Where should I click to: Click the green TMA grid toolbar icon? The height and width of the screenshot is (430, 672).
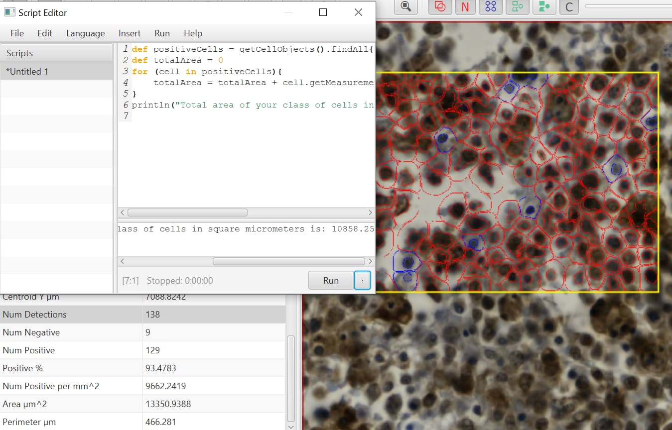pyautogui.click(x=517, y=7)
